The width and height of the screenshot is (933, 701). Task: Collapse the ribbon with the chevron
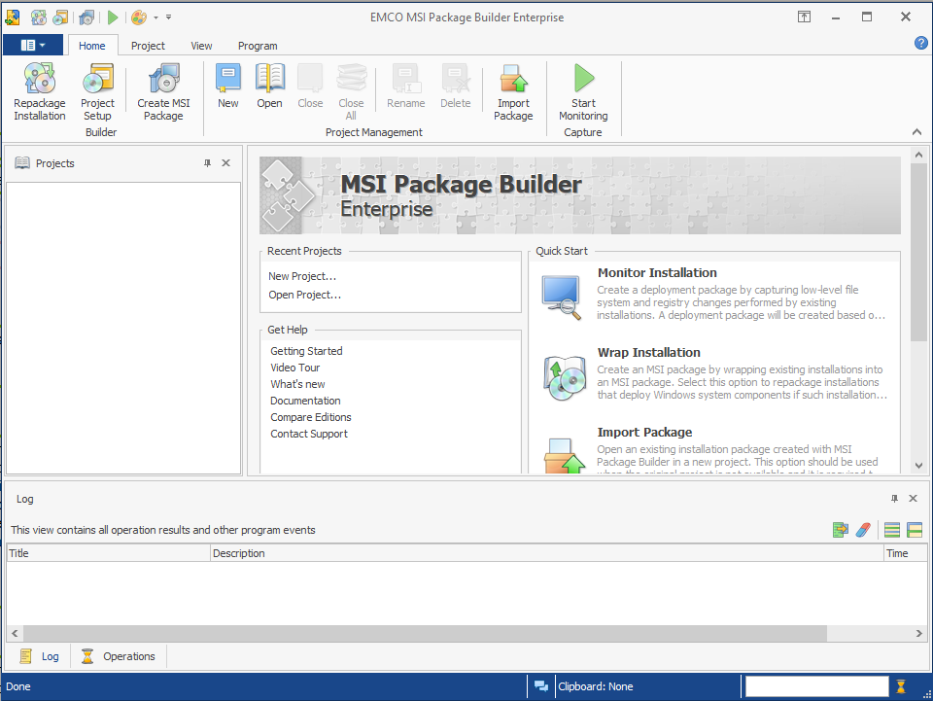pos(916,132)
